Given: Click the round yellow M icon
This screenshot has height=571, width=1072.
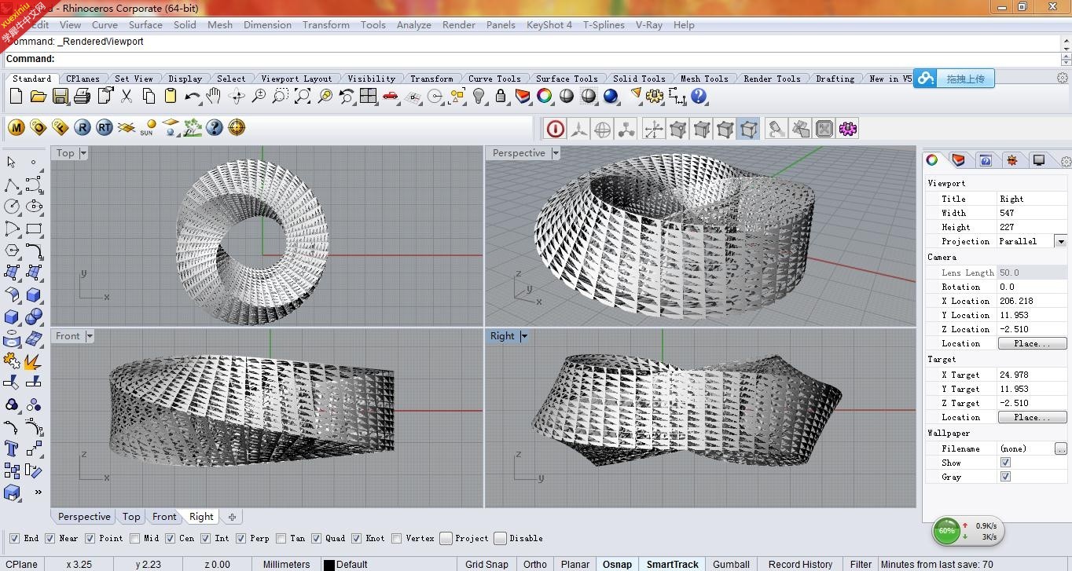Looking at the screenshot, I should 16,127.
